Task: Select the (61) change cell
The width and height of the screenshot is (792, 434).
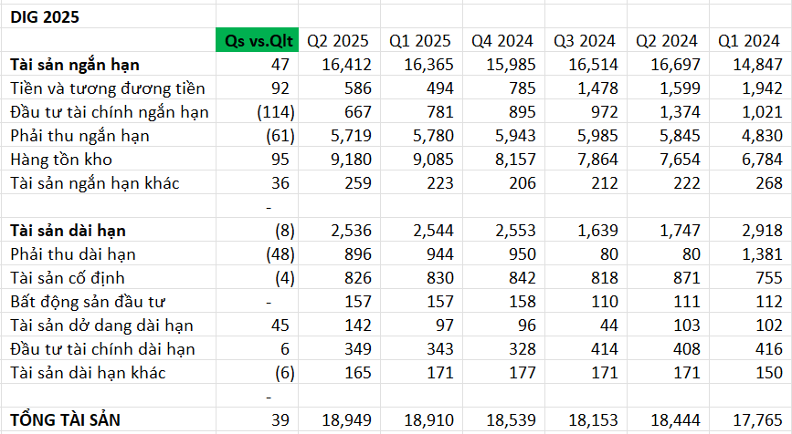Action: click(x=257, y=136)
